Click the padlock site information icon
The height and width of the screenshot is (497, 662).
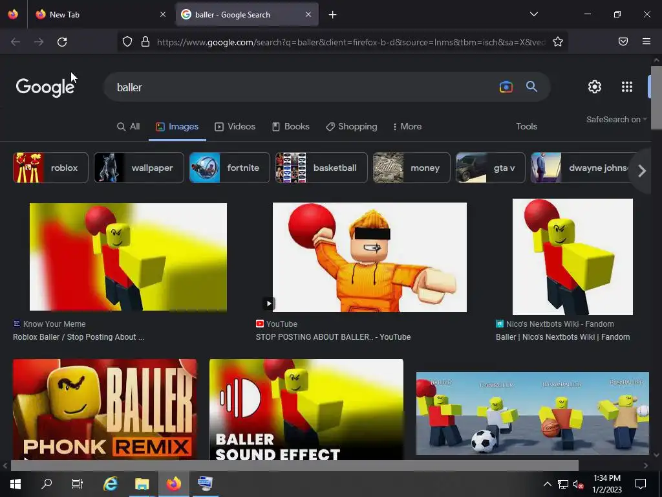coord(145,41)
